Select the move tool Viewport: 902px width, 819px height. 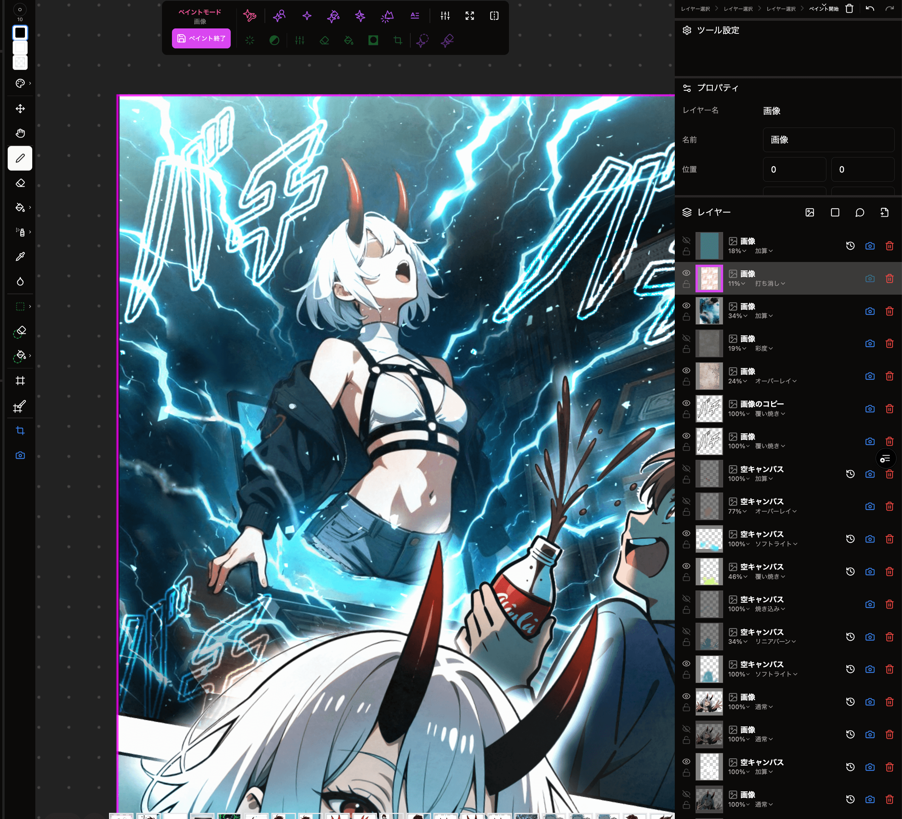point(20,109)
